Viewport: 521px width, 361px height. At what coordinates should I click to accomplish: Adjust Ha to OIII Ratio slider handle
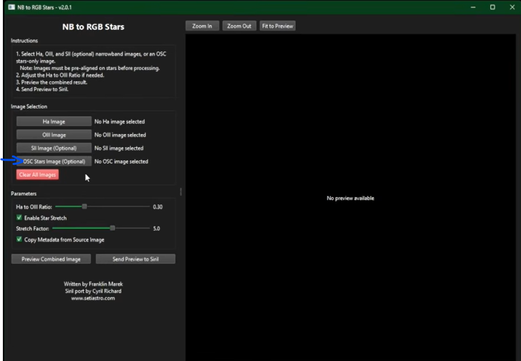85,206
